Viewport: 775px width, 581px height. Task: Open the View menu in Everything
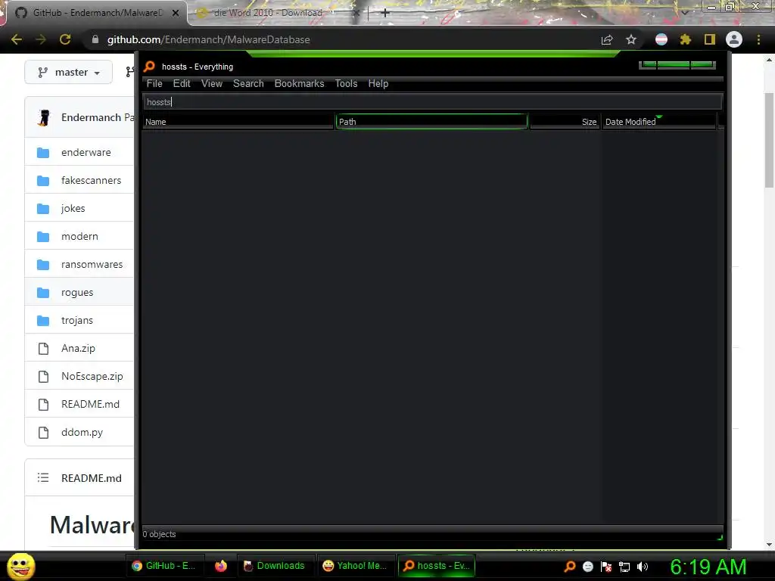tap(212, 83)
